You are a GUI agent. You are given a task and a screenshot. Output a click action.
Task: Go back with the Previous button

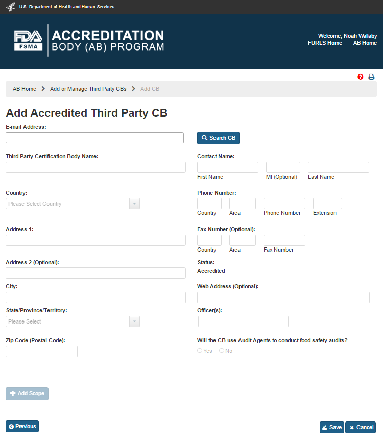(22, 426)
